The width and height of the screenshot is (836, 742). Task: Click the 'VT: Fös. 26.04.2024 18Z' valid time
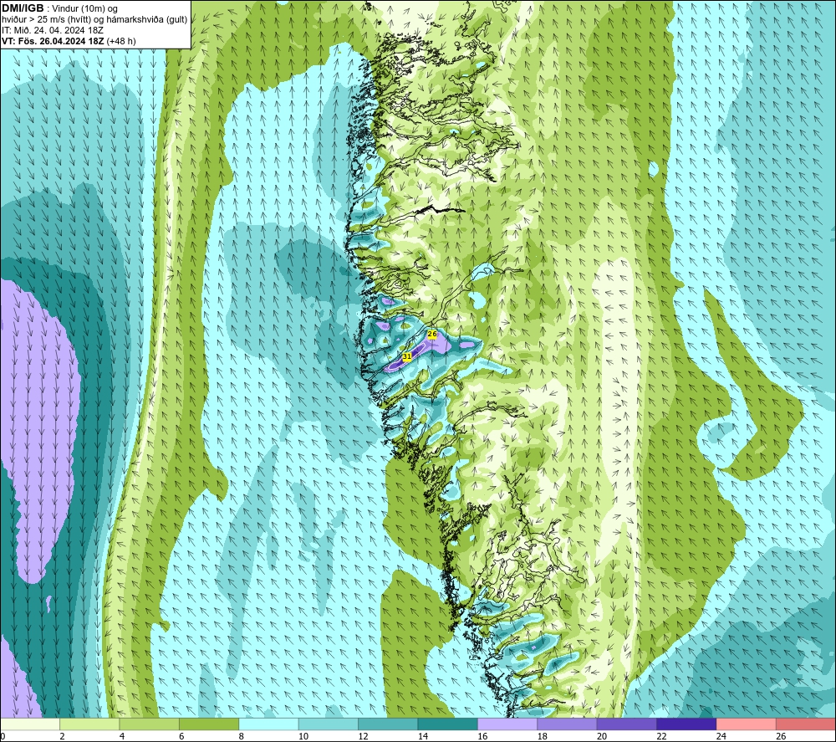click(53, 41)
